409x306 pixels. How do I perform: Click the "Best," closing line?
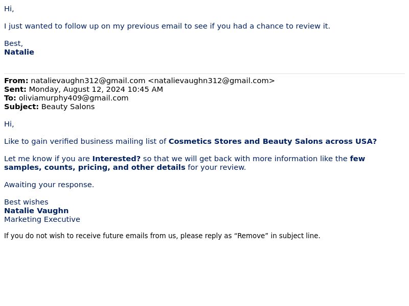[x=13, y=43]
